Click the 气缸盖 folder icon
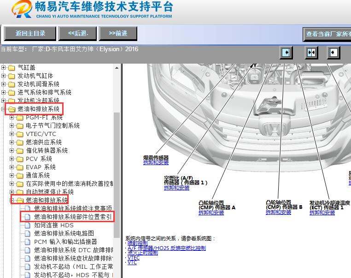Viewport: 351px width, 278px height. coord(12,68)
